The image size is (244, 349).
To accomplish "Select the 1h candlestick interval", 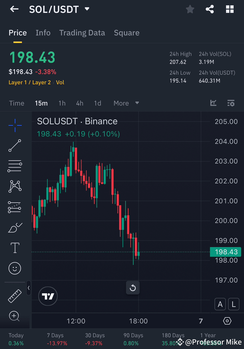I will 62,103.
